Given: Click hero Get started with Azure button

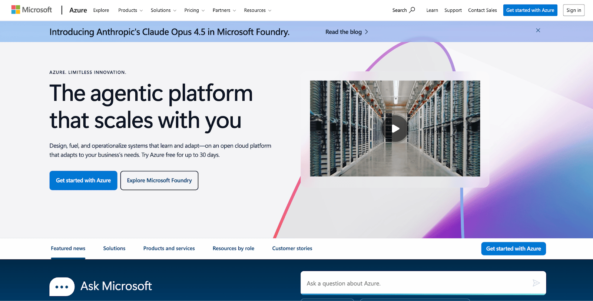Looking at the screenshot, I should (x=83, y=180).
